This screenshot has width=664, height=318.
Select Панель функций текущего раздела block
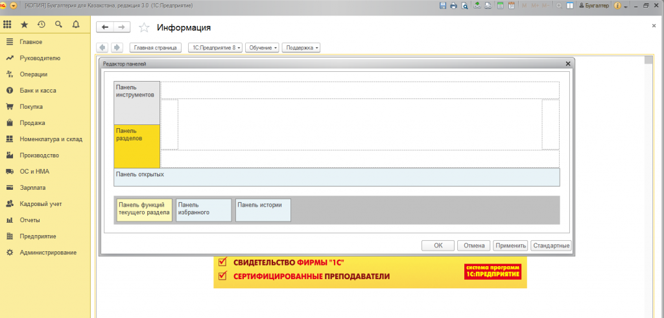pos(145,210)
